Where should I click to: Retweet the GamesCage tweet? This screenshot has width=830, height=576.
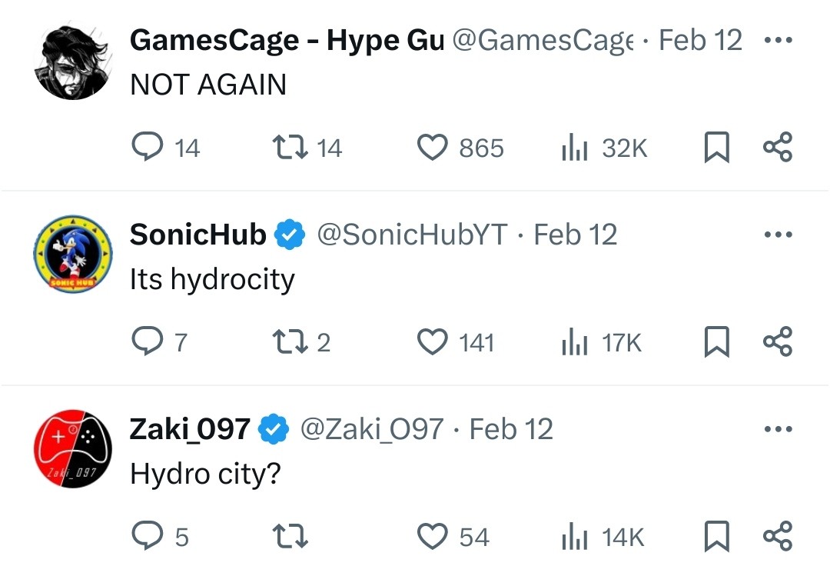click(x=289, y=147)
